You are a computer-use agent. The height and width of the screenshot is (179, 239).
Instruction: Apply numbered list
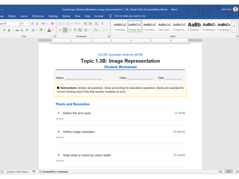point(68,24)
